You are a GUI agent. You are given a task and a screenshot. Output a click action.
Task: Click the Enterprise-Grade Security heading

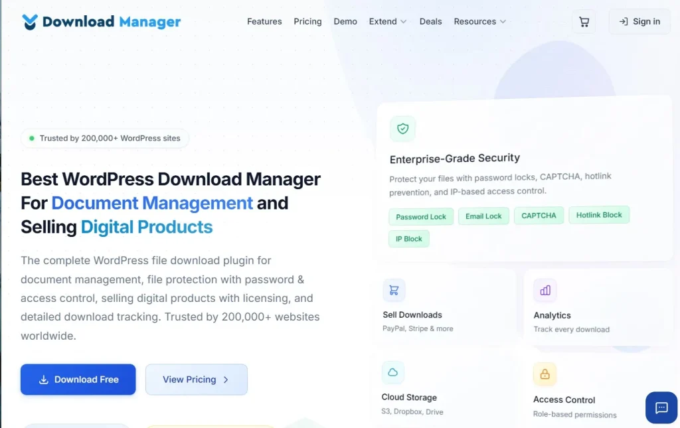pos(454,159)
